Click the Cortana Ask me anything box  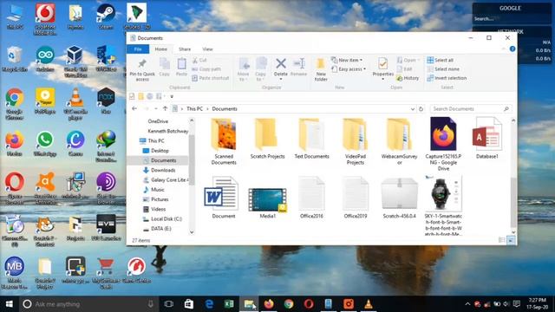click(88, 304)
